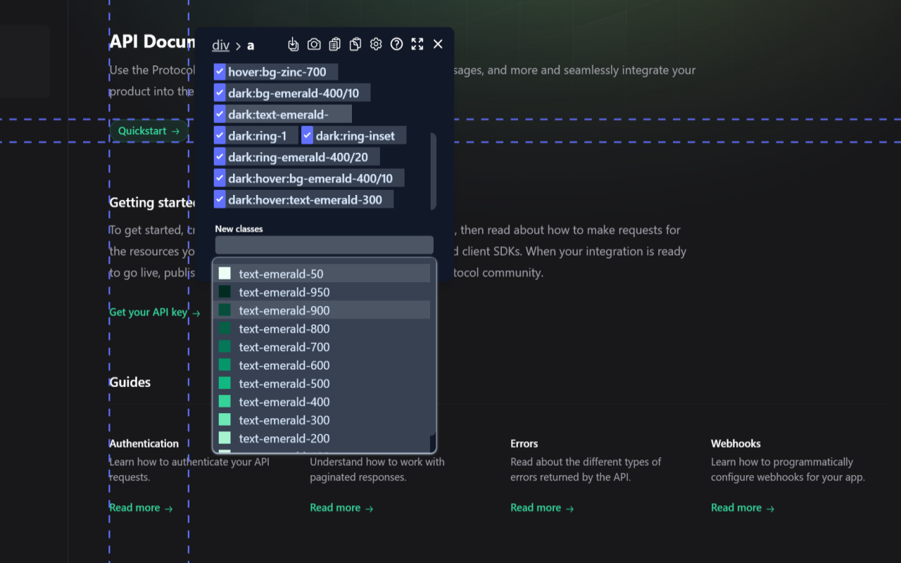Click the copy element clipboard icon
The image size is (901, 563).
coord(355,44)
